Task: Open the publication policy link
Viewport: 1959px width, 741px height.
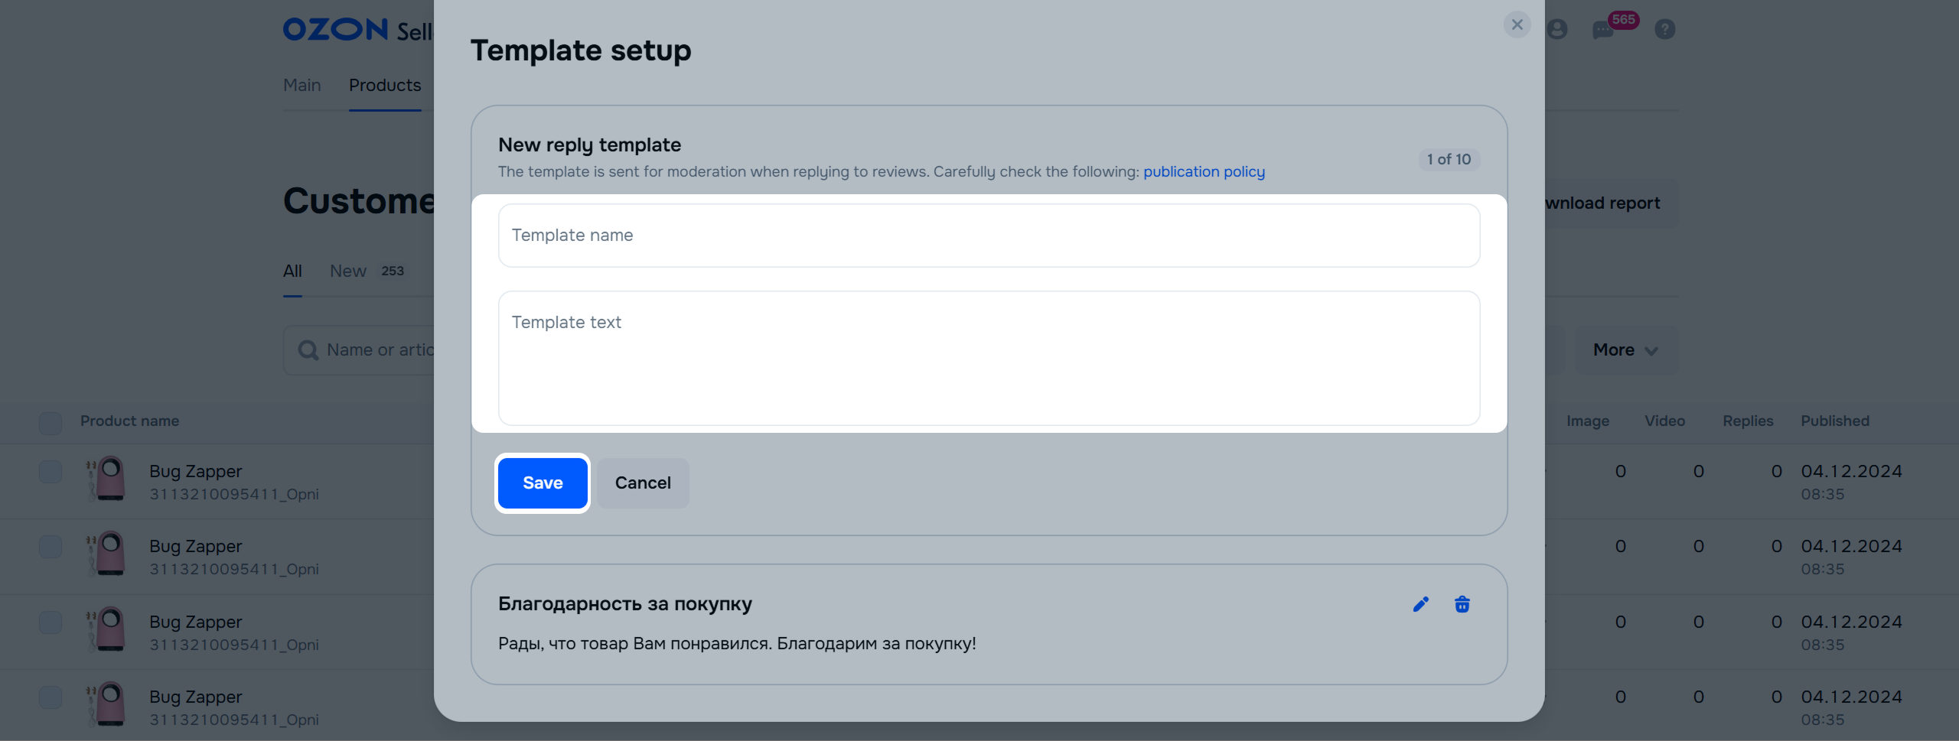Action: click(1204, 172)
